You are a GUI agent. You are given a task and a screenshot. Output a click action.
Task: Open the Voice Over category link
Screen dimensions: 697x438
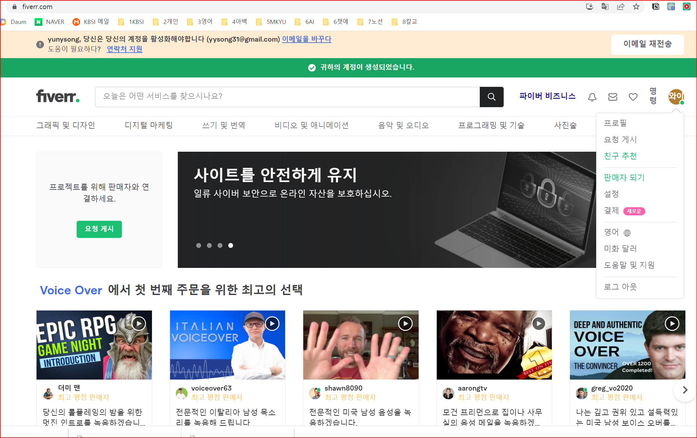[71, 290]
